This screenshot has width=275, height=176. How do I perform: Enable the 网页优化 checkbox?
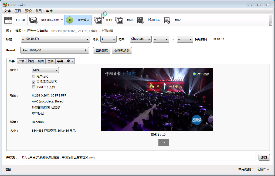34,77
